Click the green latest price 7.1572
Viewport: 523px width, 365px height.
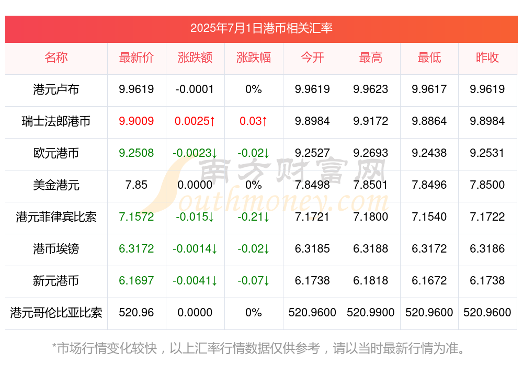(x=136, y=216)
